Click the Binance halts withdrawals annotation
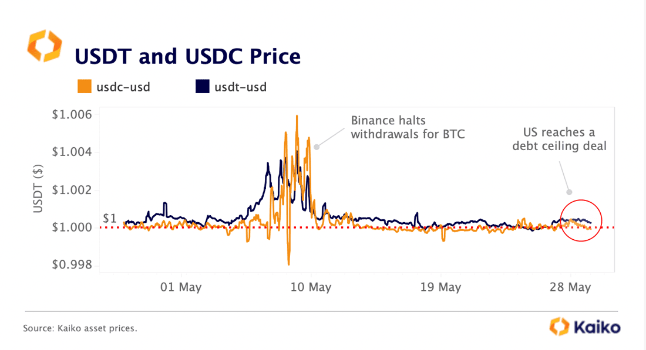This screenshot has width=646, height=350. [x=408, y=127]
